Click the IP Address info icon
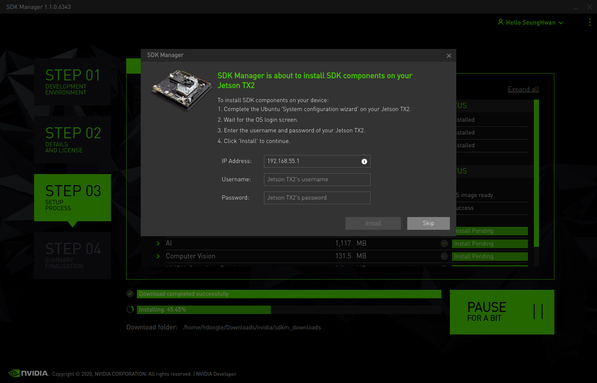Screen dimensions: 597x383 [x=364, y=161]
